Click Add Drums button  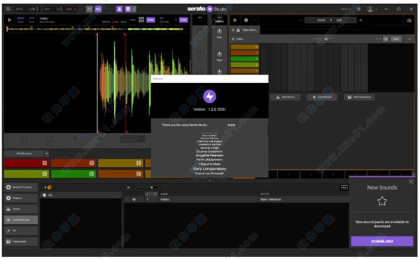click(285, 97)
